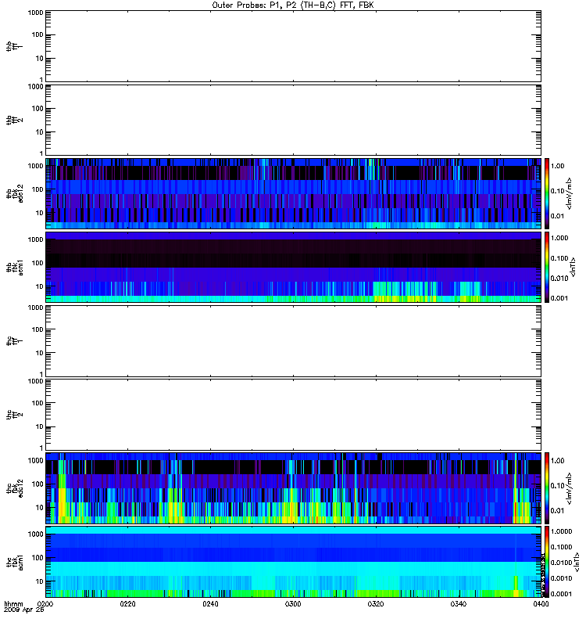586x626 pixels.
Task: Select the thb fbk edc12 color bar
Action: tap(547, 193)
